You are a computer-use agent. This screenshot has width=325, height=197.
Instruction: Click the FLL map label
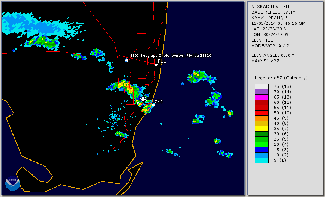(162, 61)
